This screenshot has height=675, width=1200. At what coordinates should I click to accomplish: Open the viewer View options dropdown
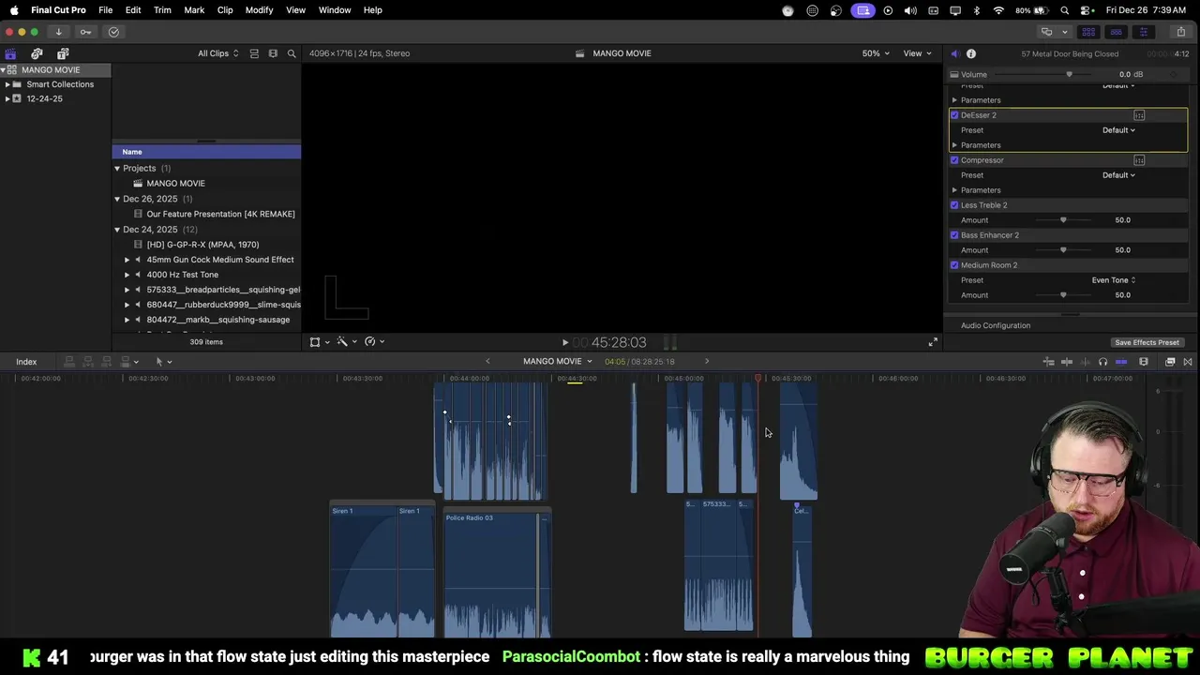coord(917,53)
